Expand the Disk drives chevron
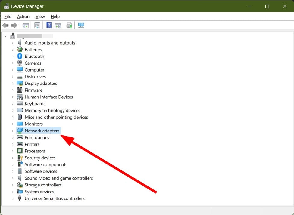Viewport: 294px width, 215px height. [x=13, y=77]
